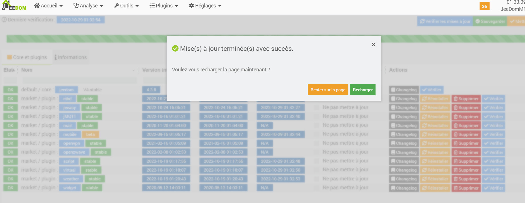525x203 pixels.
Task: Click the Dernière vérification timestamp 2022-10-29 01:32:54
Action: coord(81,20)
